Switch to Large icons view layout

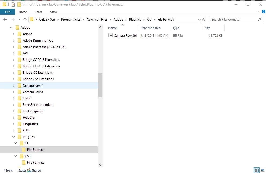(x=263, y=170)
